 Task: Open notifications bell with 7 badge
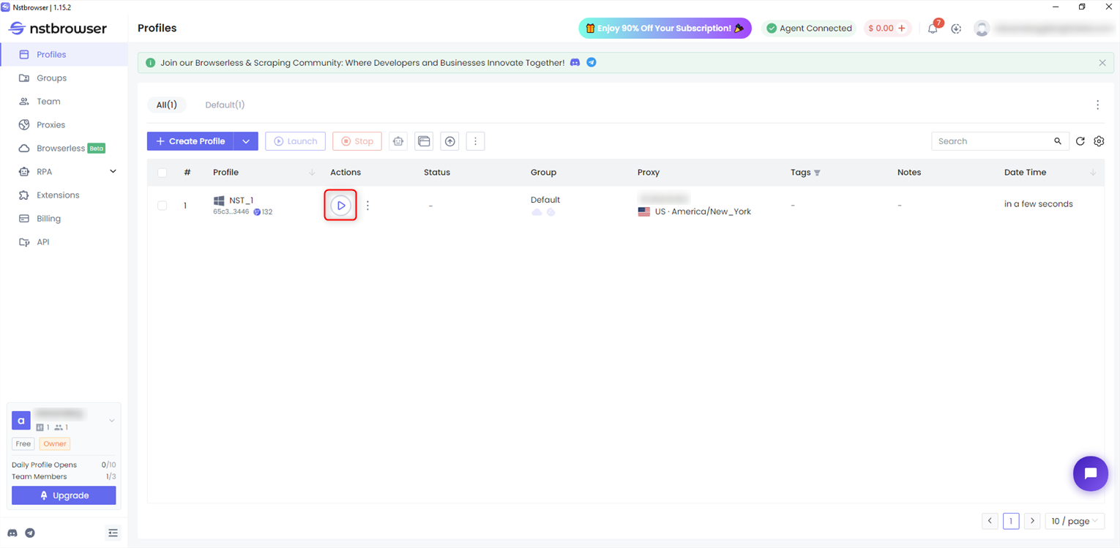tap(933, 29)
